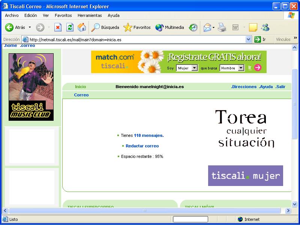This screenshot has width=300, height=225.
Task: Open the Soy Mujer dropdown
Action: point(187,68)
